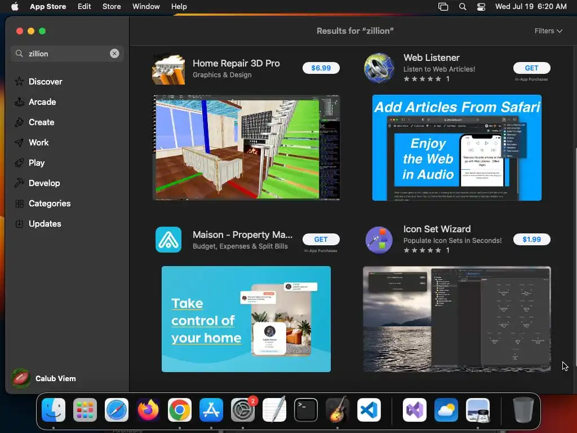Open the Filters dropdown
577x433 pixels.
548,31
